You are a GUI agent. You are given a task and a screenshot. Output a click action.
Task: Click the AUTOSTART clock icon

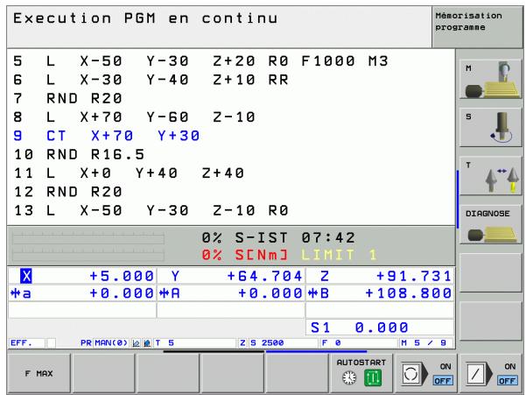349,378
